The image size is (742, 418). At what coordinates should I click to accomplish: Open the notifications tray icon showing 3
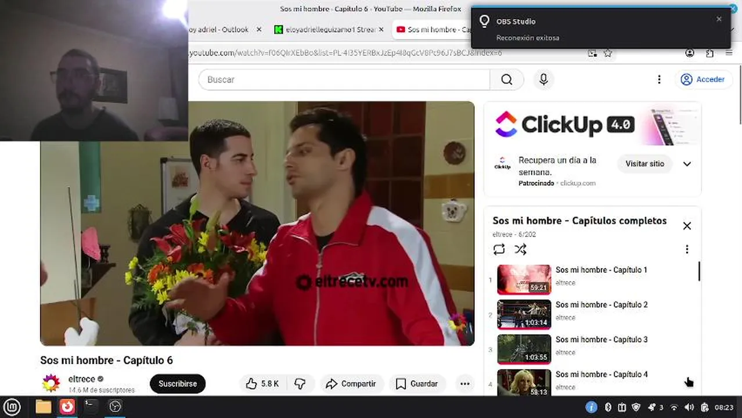click(x=655, y=407)
